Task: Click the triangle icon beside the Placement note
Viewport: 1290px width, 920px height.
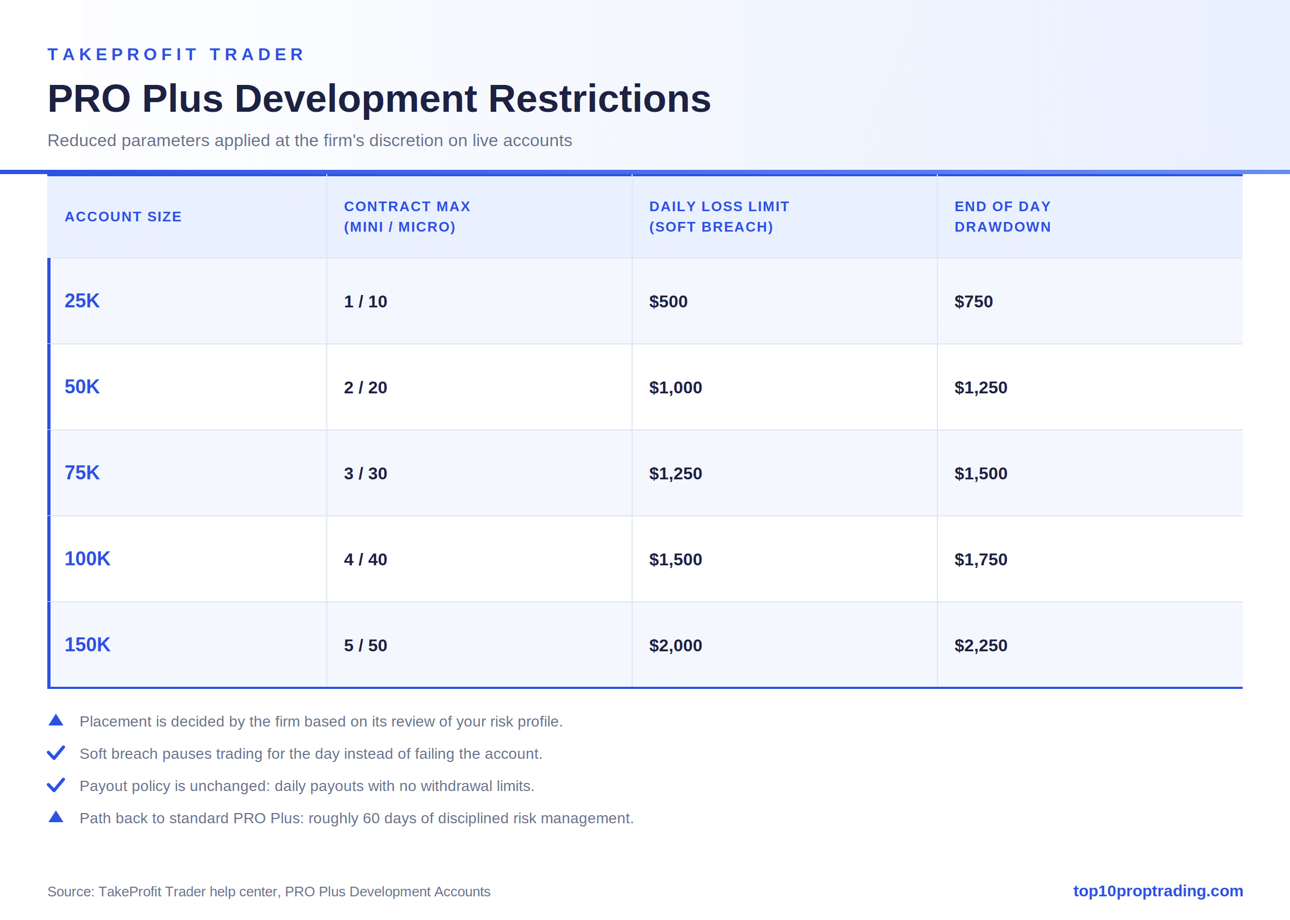Action: (55, 721)
